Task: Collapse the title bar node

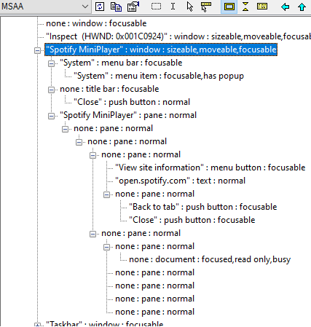Action: pyautogui.click(x=51, y=90)
